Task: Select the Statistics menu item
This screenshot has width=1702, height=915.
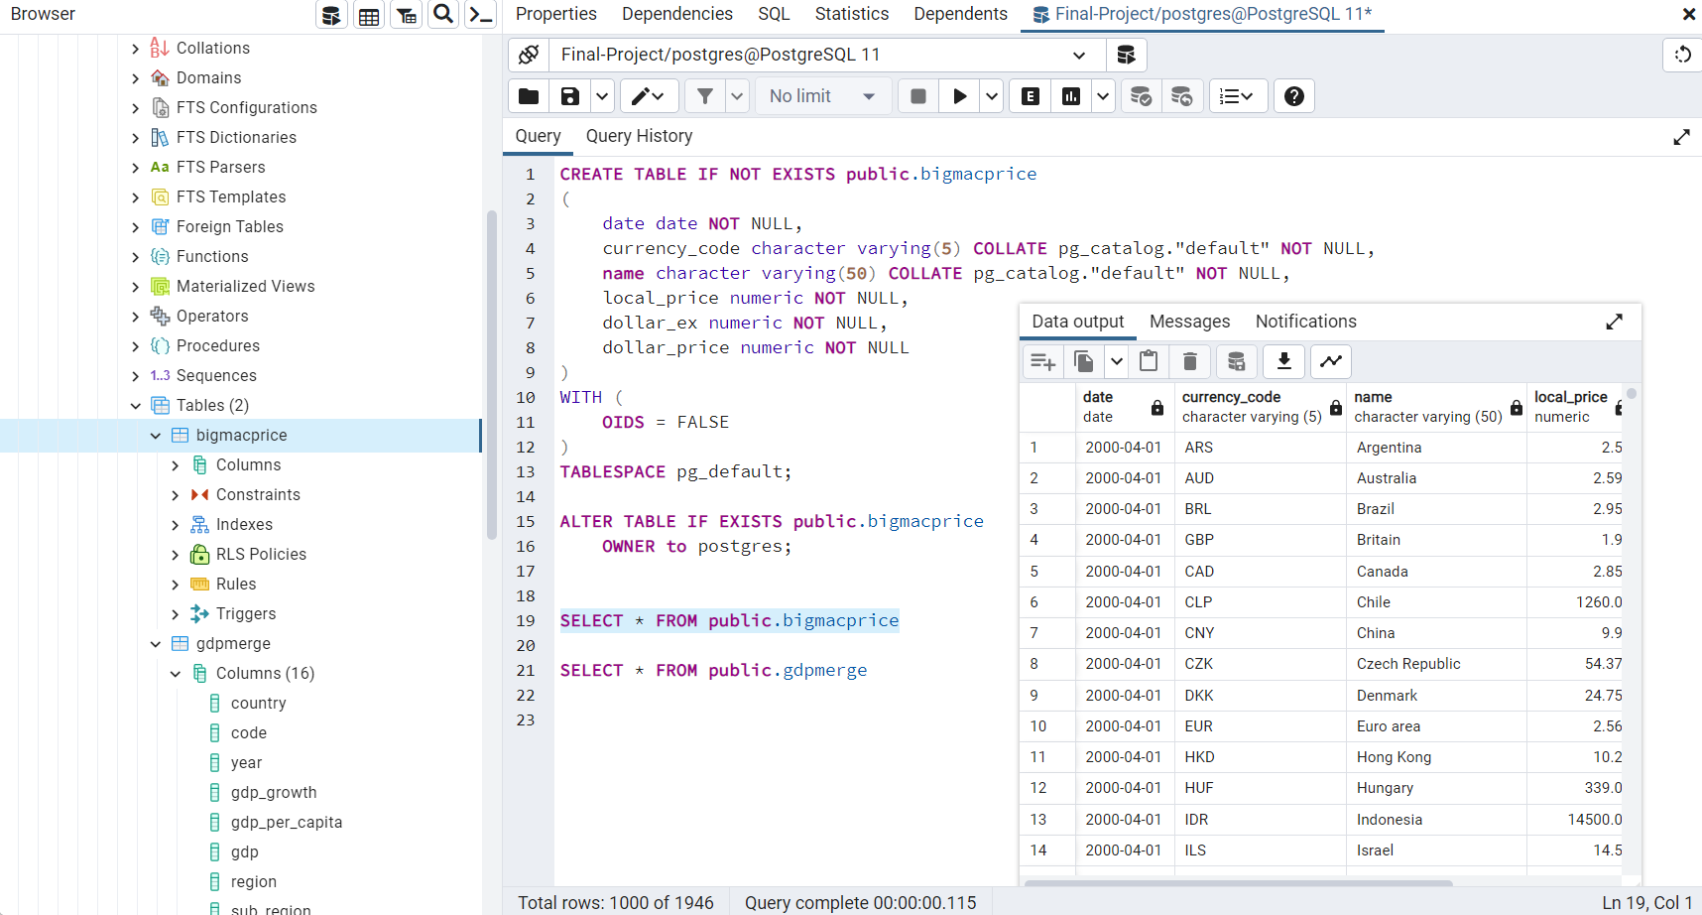Action: pyautogui.click(x=851, y=14)
